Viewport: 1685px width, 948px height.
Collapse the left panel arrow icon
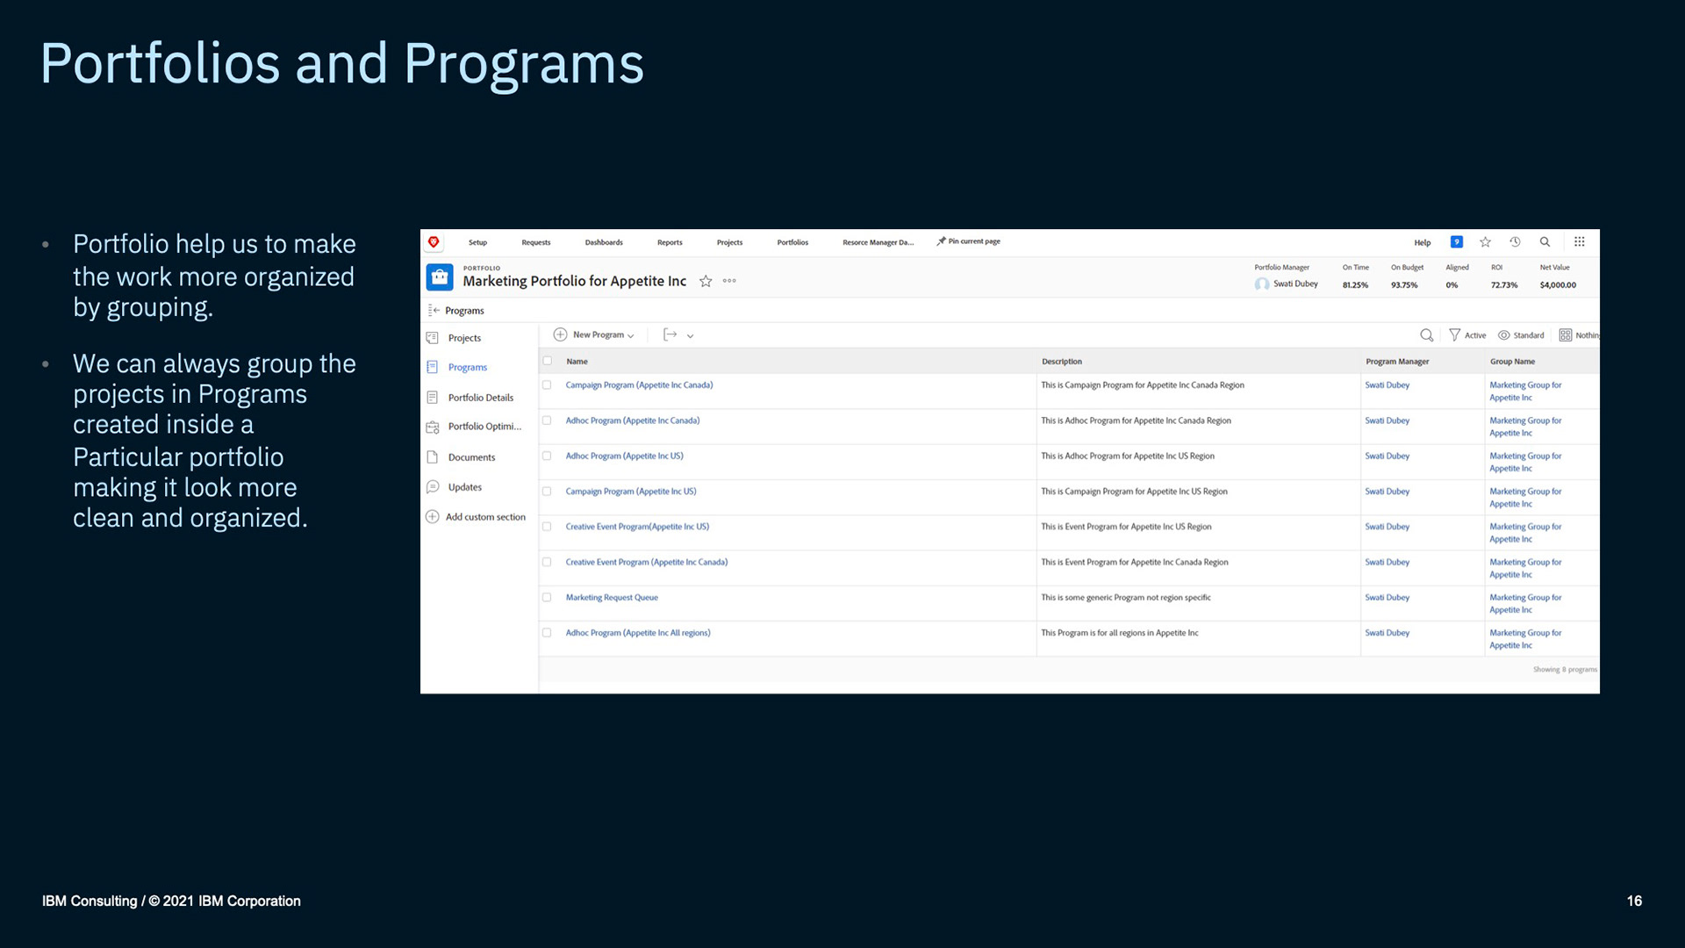434,310
